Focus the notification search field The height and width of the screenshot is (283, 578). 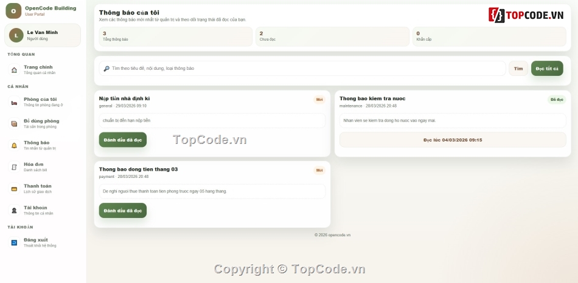click(302, 69)
